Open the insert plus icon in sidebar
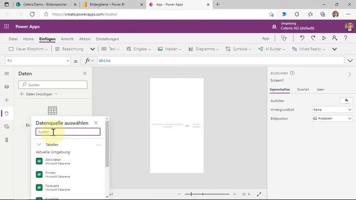The image size is (356, 200). click(x=7, y=100)
